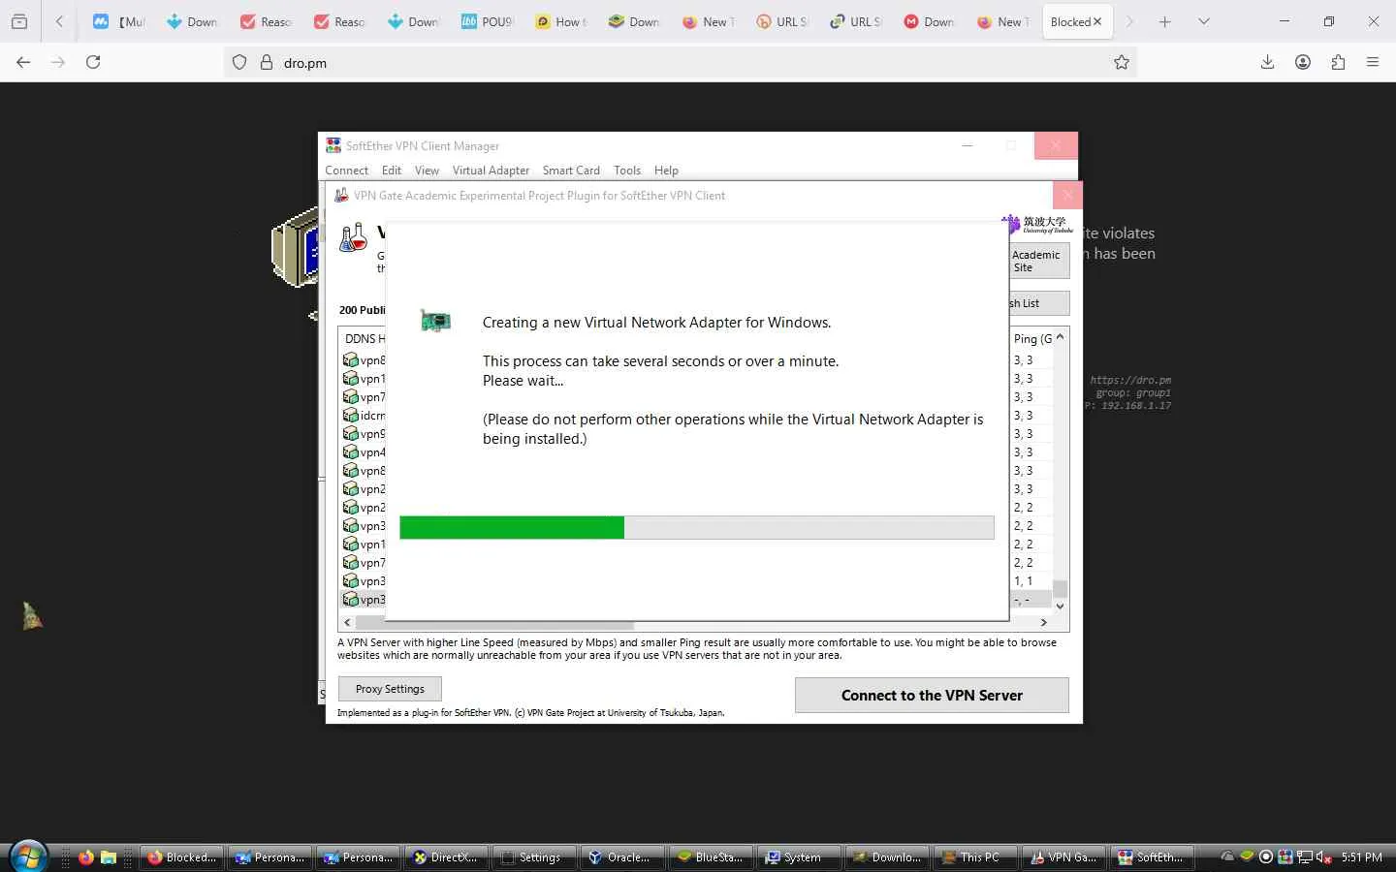
Task: Open the browser extensions icon
Action: pyautogui.click(x=1338, y=62)
